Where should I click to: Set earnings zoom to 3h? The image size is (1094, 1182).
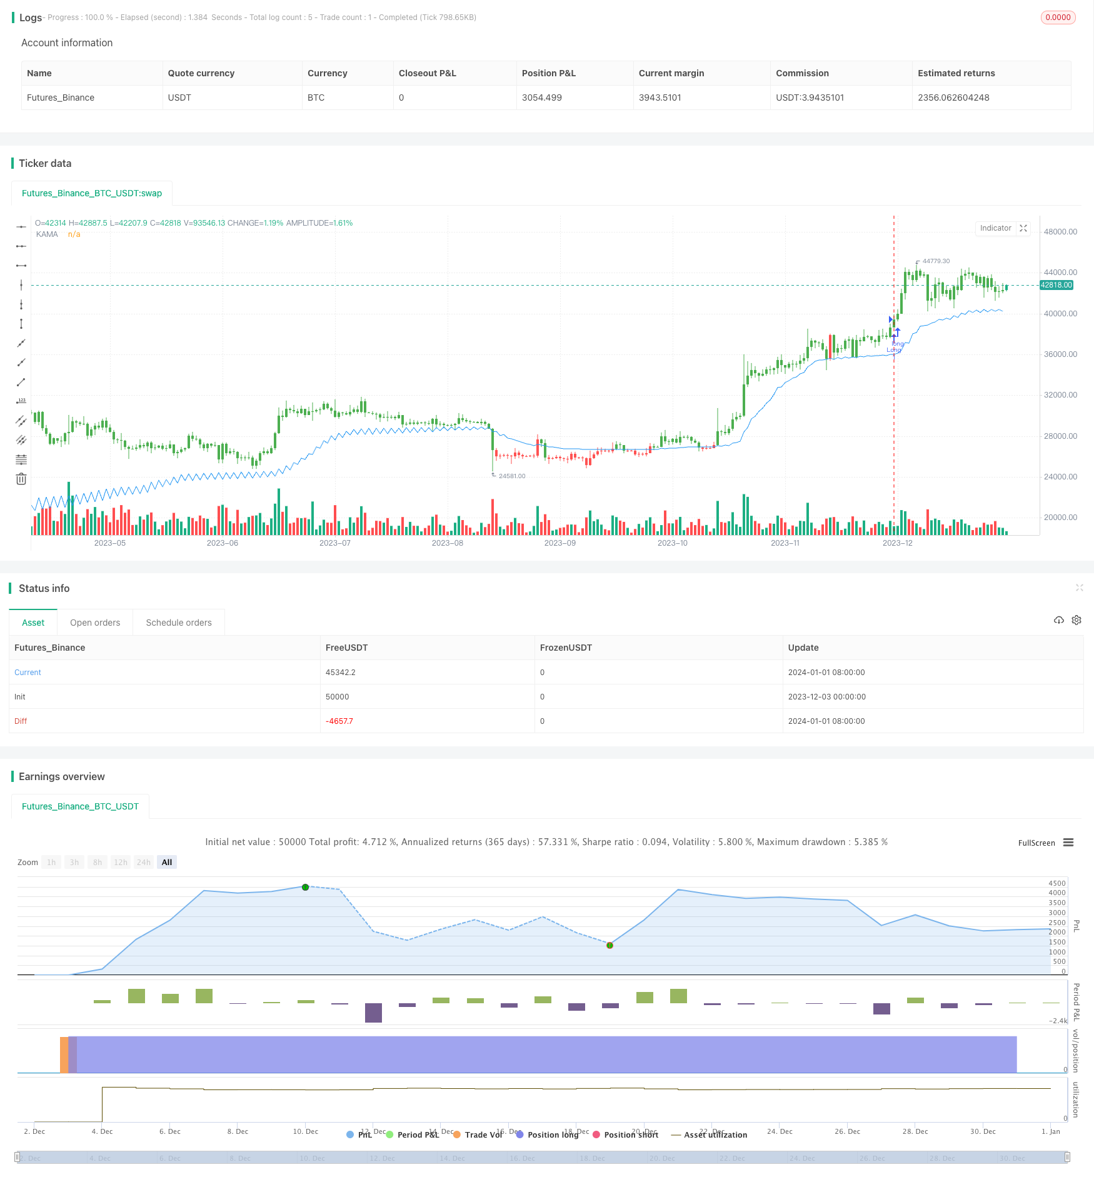[74, 862]
